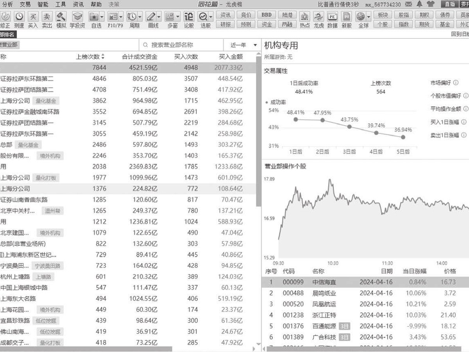Click the 板块 toolbar button
This screenshot has width=469, height=352.
coord(383,15)
